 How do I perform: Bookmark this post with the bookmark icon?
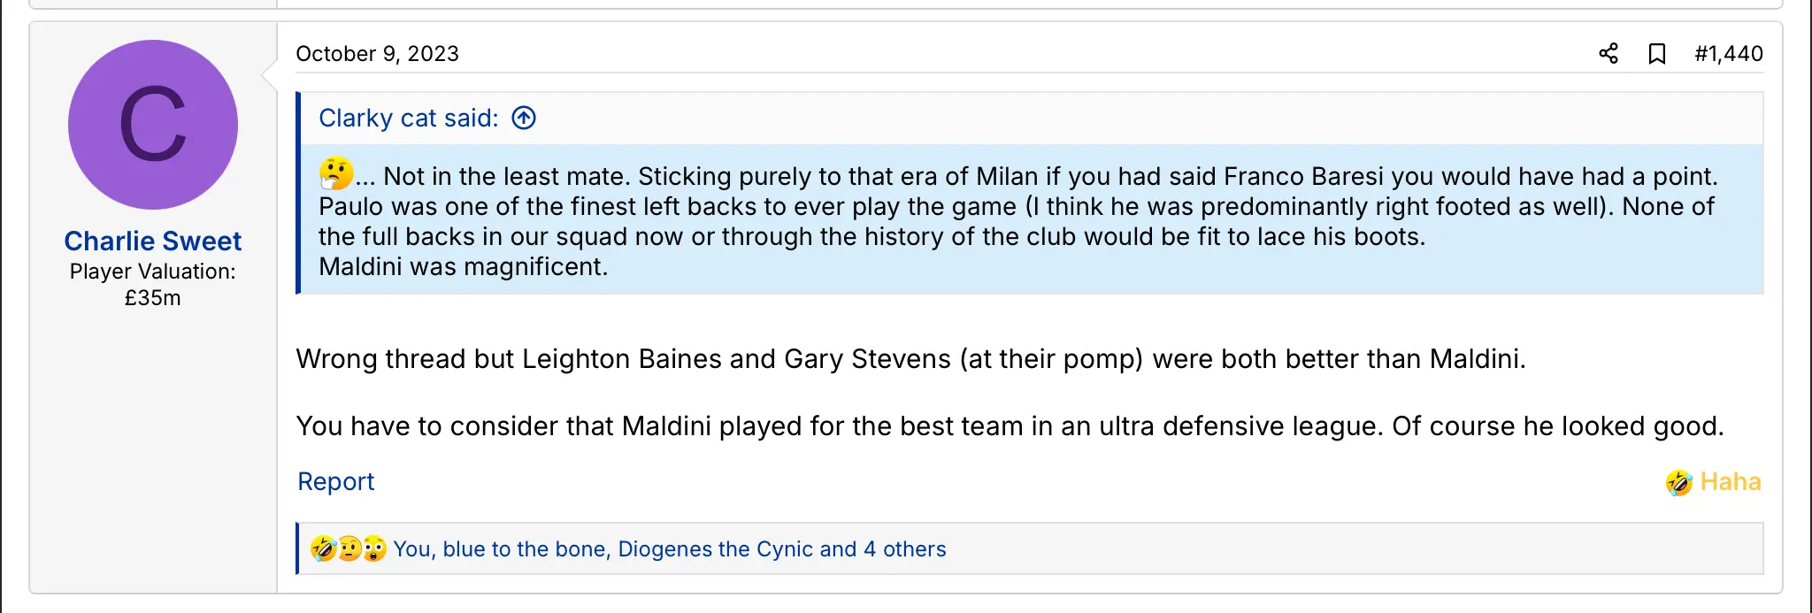pyautogui.click(x=1657, y=54)
